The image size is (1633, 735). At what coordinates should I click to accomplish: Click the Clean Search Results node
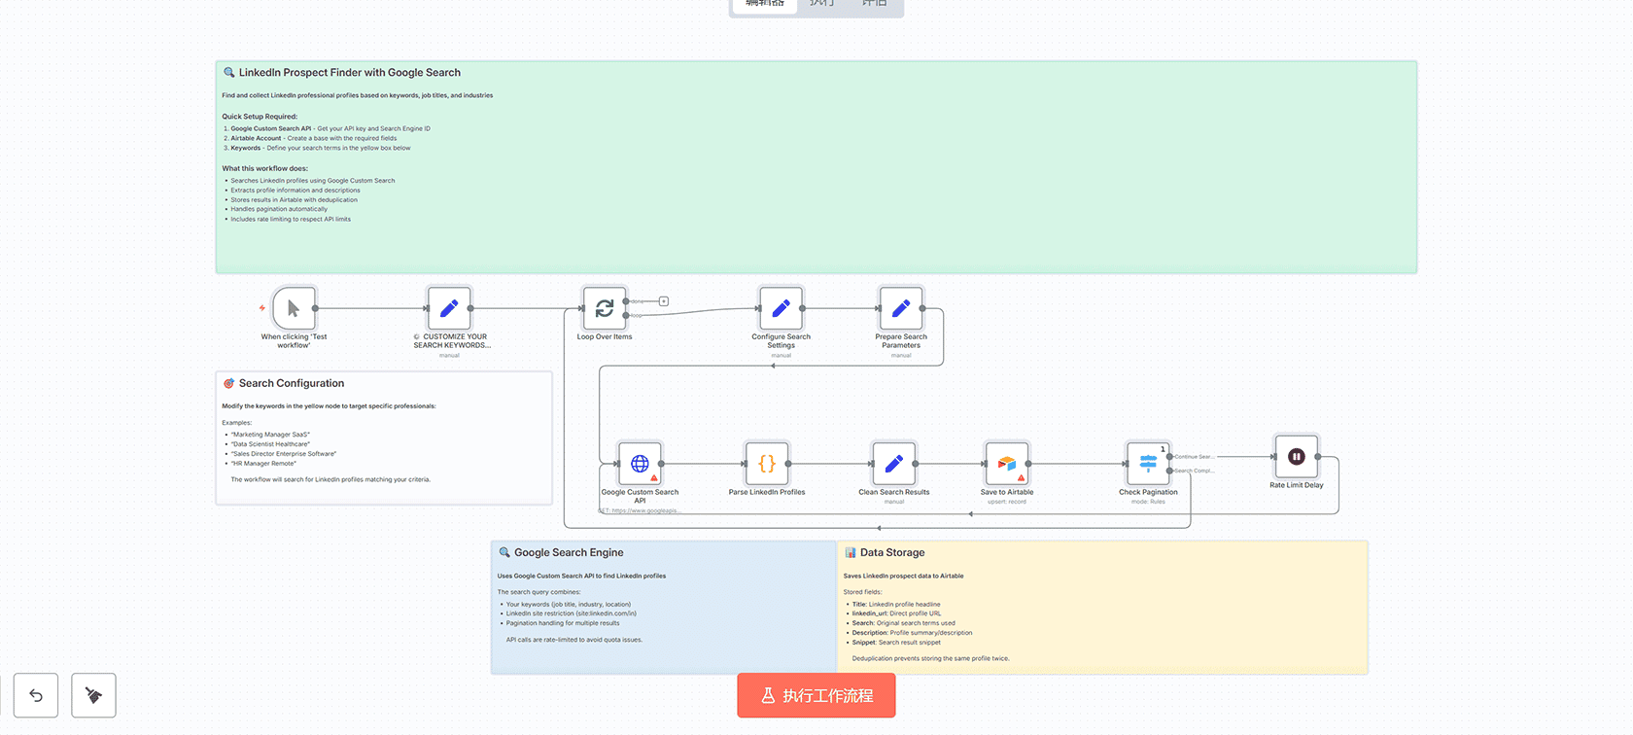[x=894, y=465]
